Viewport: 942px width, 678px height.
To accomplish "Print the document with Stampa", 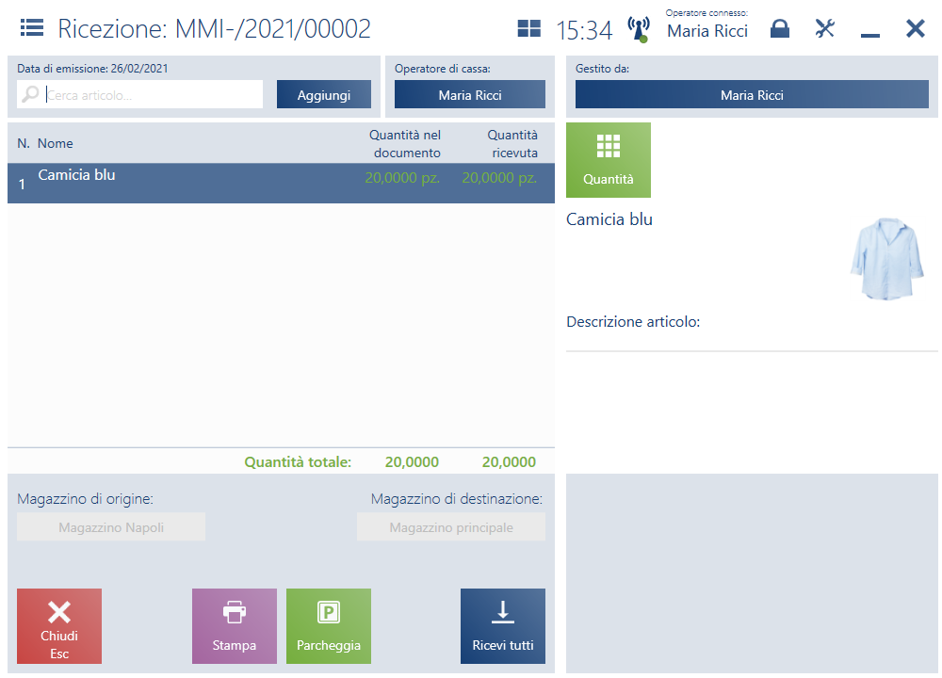I will pos(235,626).
